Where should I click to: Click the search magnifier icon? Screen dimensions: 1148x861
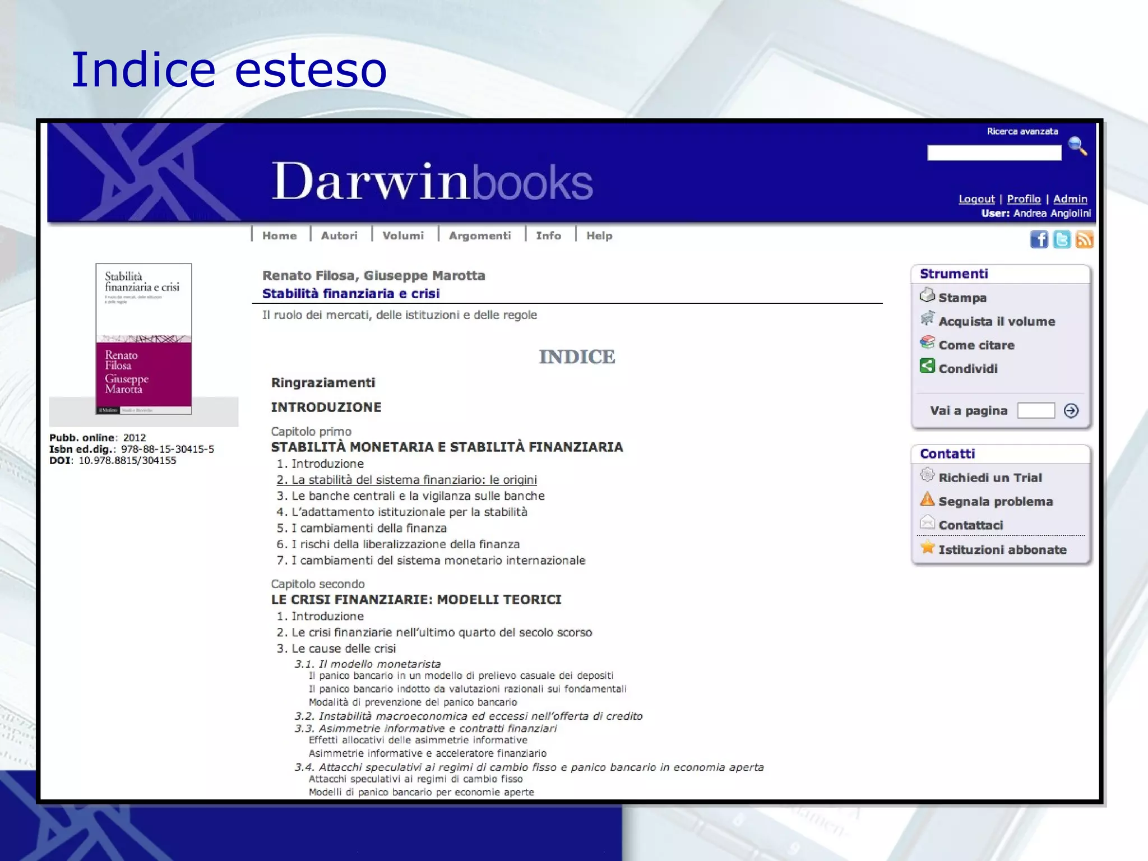pyautogui.click(x=1077, y=146)
